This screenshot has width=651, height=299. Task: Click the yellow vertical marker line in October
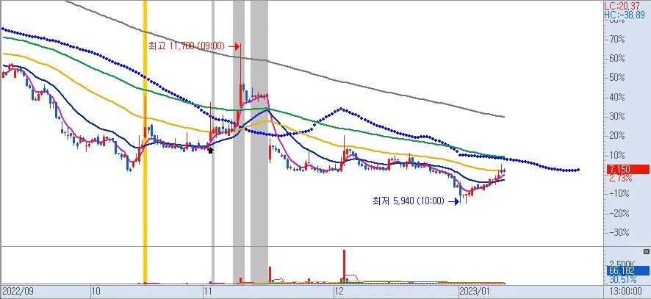pos(145,141)
